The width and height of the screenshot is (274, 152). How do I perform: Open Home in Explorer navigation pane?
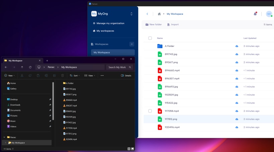point(11,83)
